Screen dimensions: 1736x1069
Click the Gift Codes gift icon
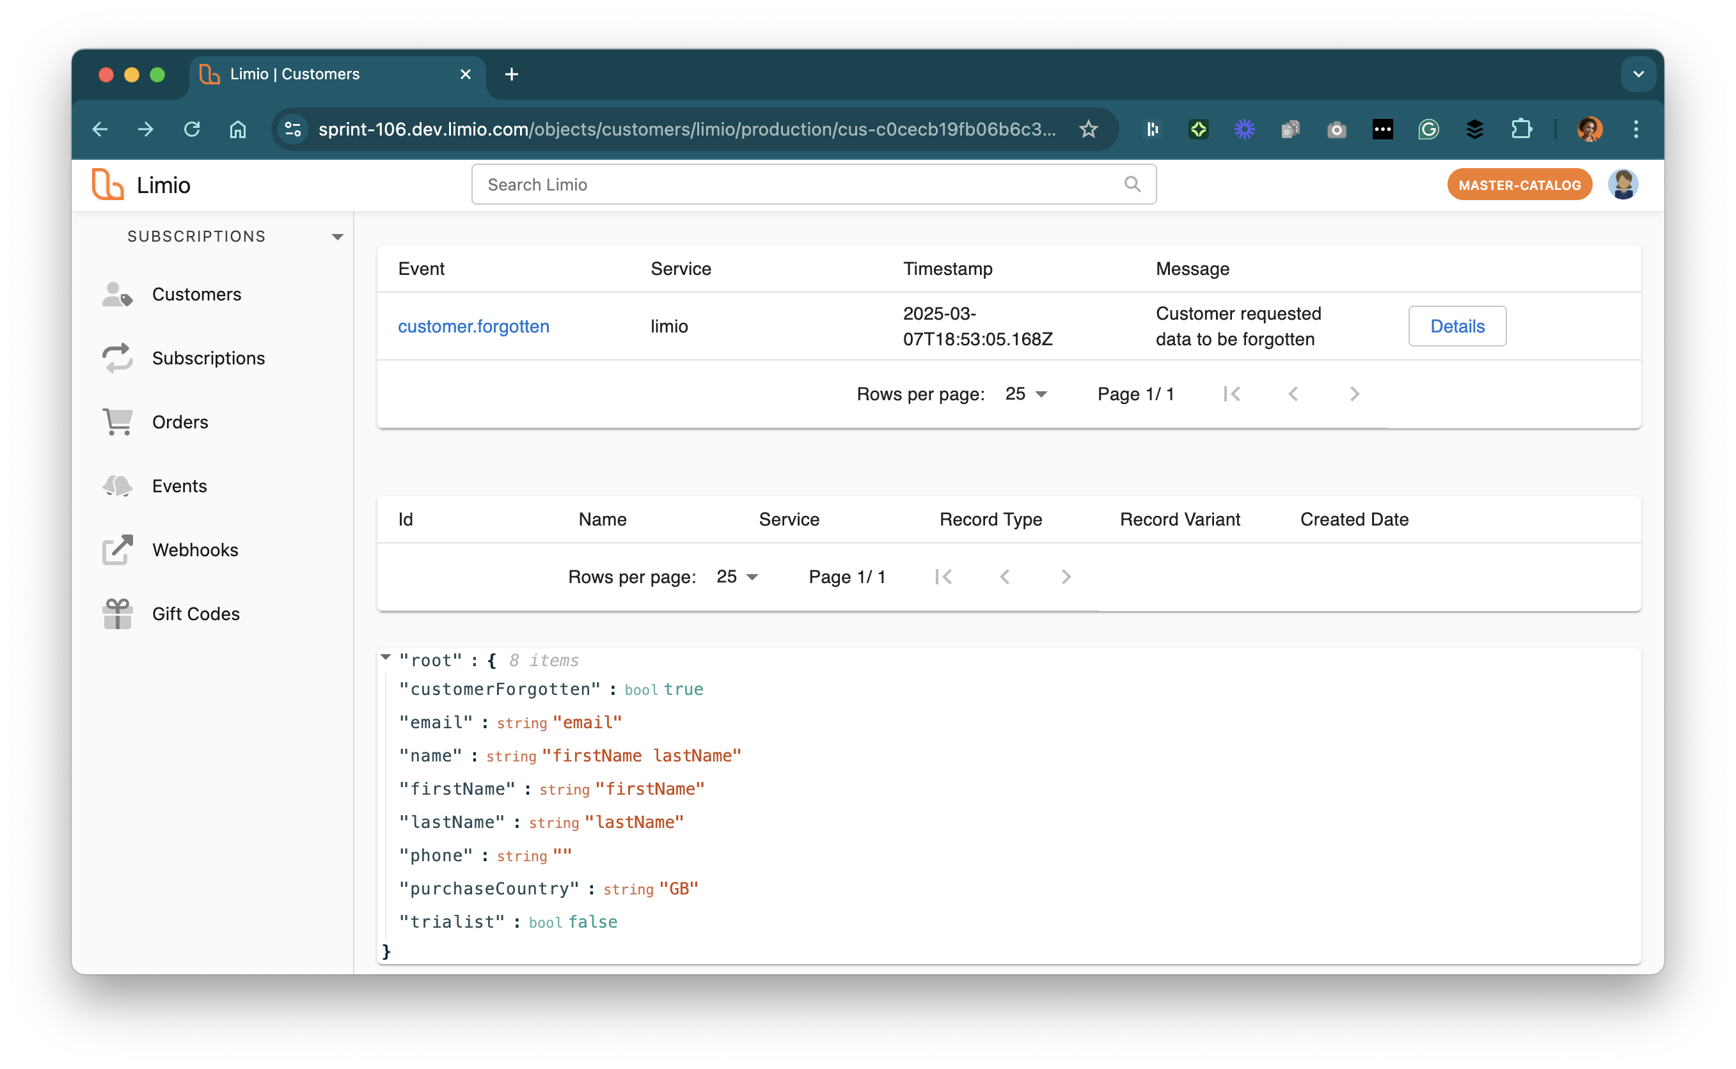pos(118,614)
